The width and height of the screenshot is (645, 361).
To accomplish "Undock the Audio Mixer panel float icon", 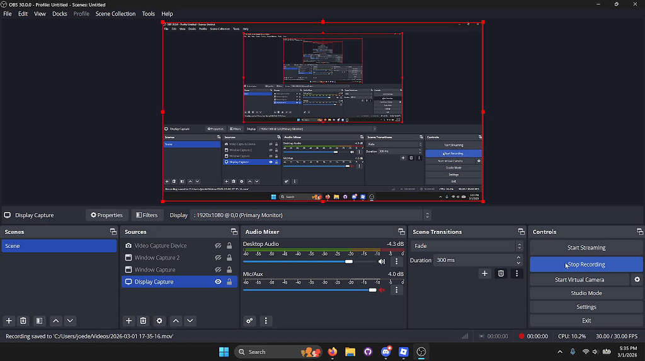I will (x=401, y=231).
